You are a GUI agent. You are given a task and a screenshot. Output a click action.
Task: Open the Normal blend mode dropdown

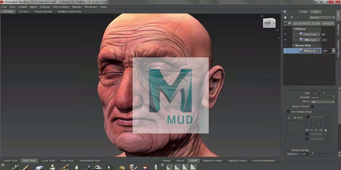pyautogui.click(x=322, y=17)
